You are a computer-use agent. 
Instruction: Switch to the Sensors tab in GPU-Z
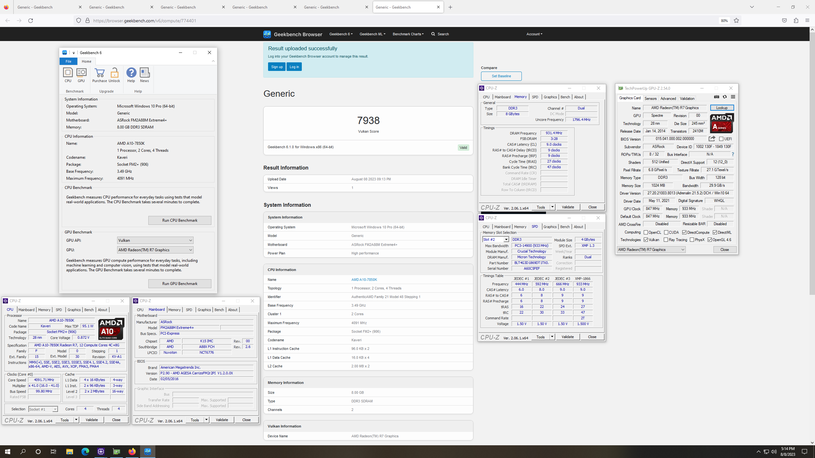pyautogui.click(x=650, y=99)
